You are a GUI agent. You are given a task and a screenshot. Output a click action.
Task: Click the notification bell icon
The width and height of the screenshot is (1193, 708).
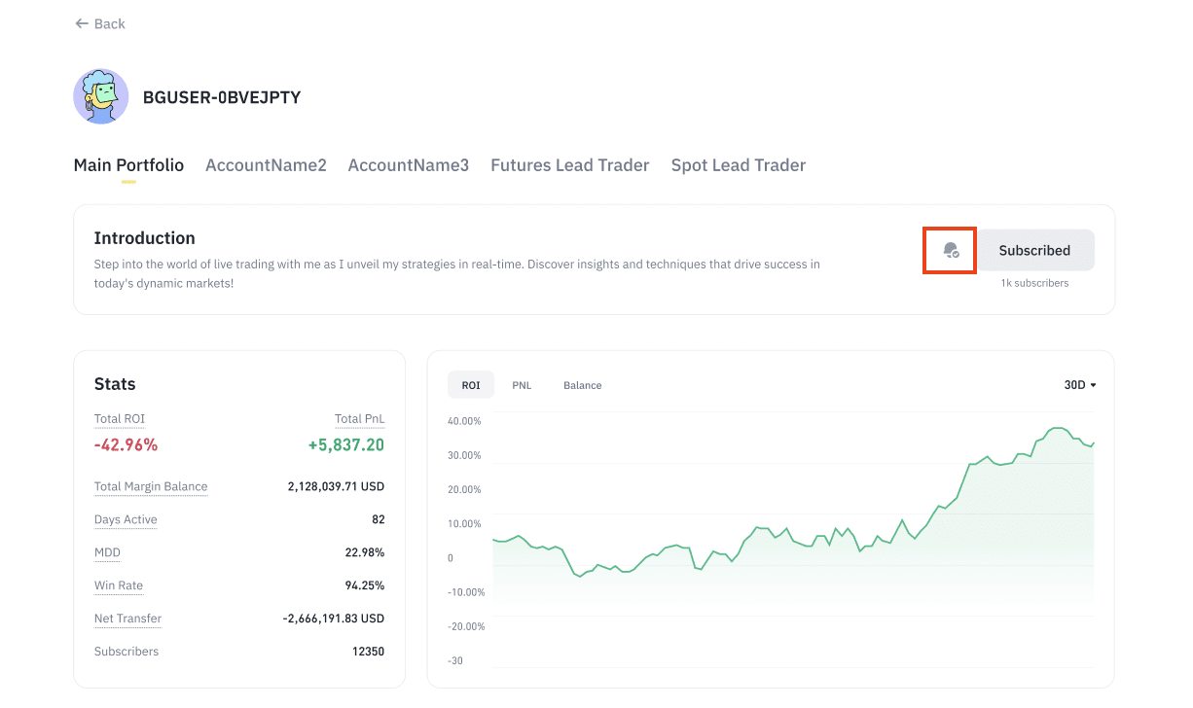point(951,251)
